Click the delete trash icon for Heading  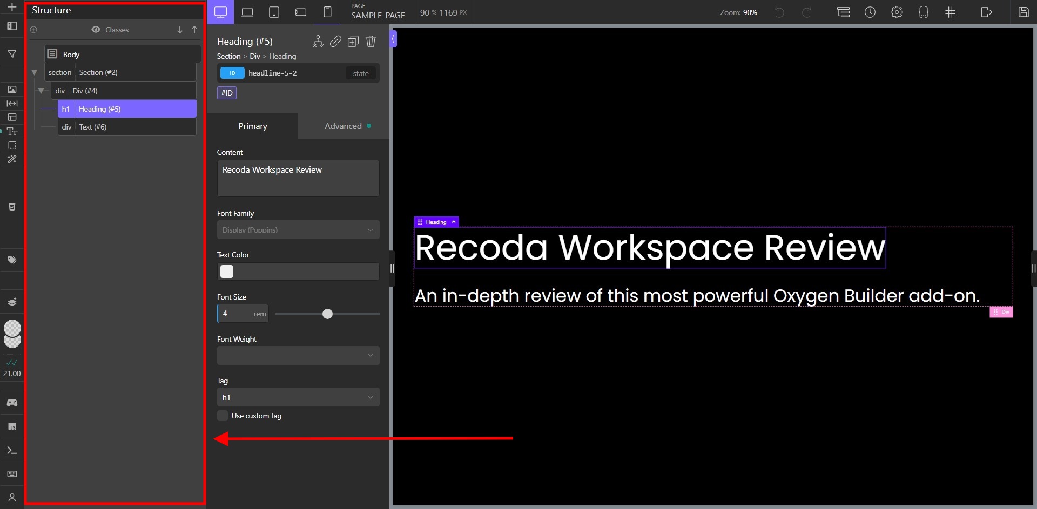[371, 42]
